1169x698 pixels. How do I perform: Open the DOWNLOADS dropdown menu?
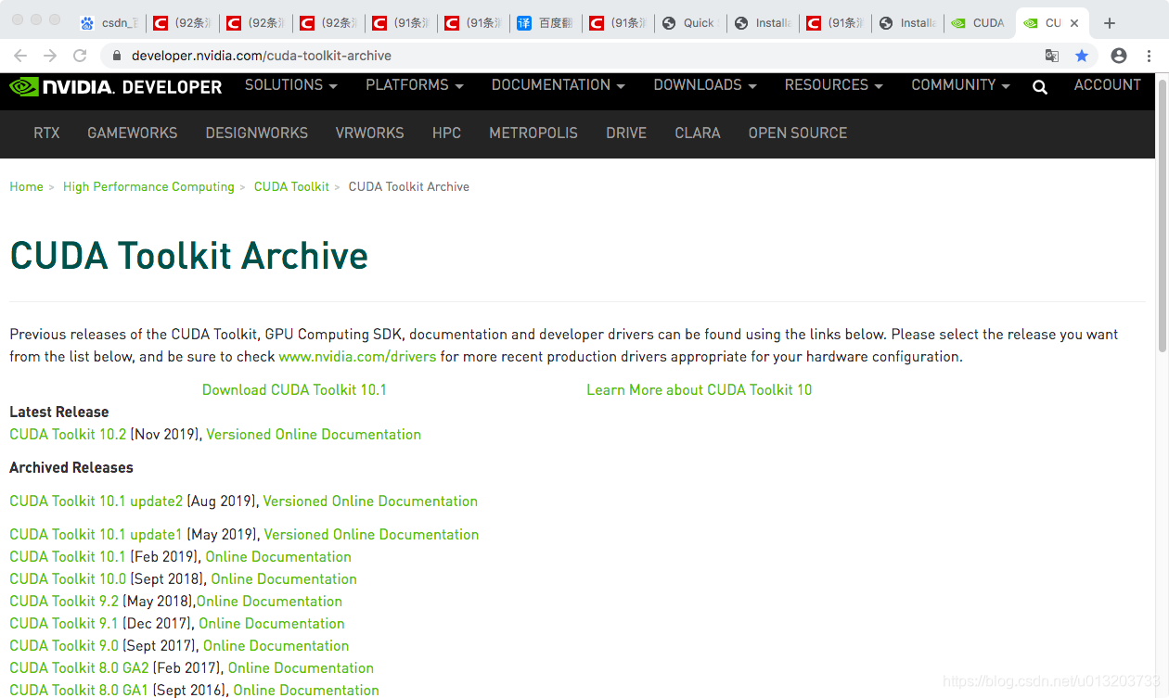(704, 85)
